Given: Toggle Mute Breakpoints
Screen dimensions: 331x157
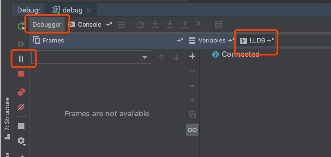Looking at the screenshot, I should click(x=21, y=107).
